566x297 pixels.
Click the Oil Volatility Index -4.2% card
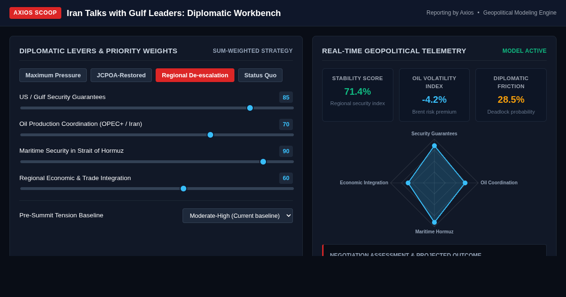(x=434, y=95)
